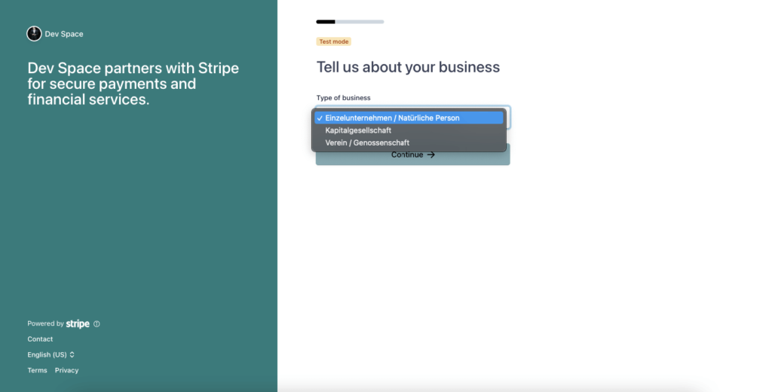Choose the Kapitalgesellschaft option

409,130
